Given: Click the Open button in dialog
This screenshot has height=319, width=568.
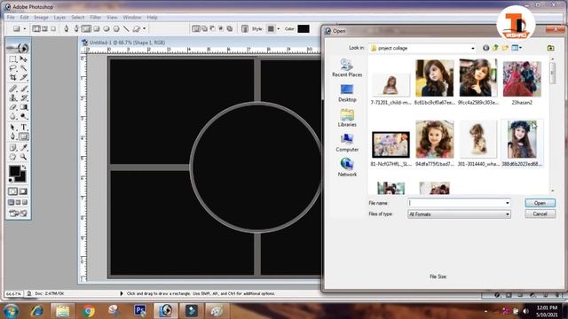Looking at the screenshot, I should (x=540, y=203).
